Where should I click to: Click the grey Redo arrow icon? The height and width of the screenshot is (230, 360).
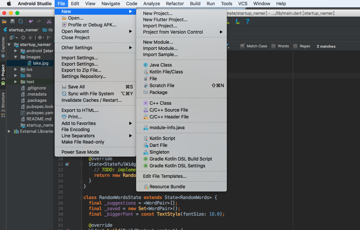coord(39,21)
